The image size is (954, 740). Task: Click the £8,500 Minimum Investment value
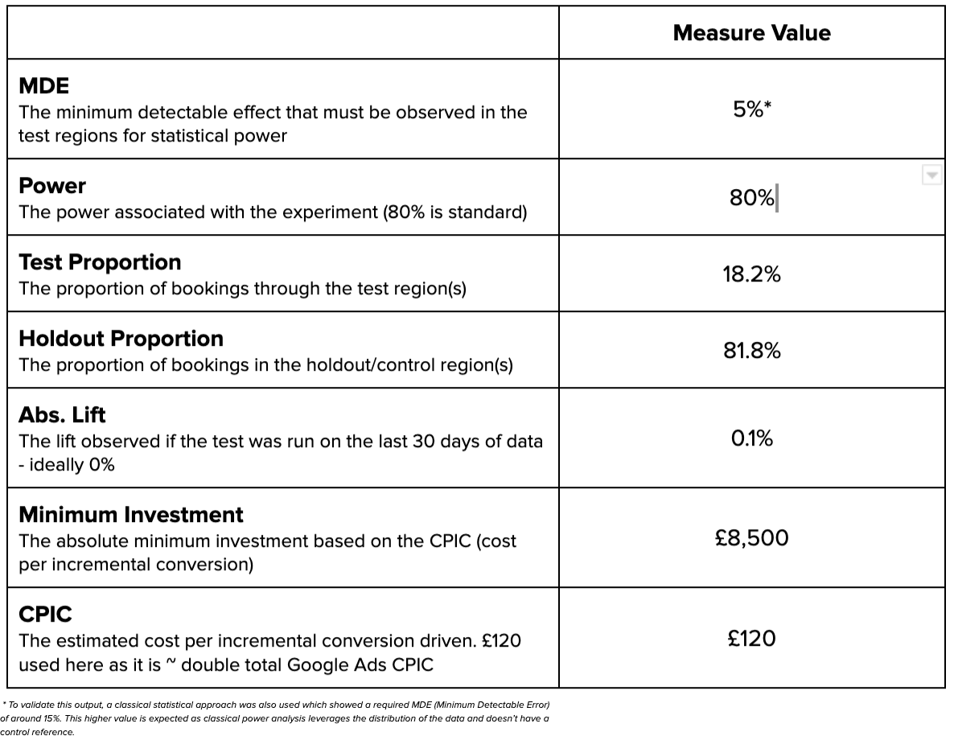(x=751, y=538)
